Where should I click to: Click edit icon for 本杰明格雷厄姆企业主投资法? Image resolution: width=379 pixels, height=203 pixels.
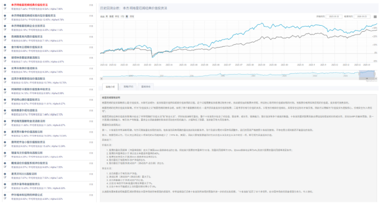click(5, 30)
